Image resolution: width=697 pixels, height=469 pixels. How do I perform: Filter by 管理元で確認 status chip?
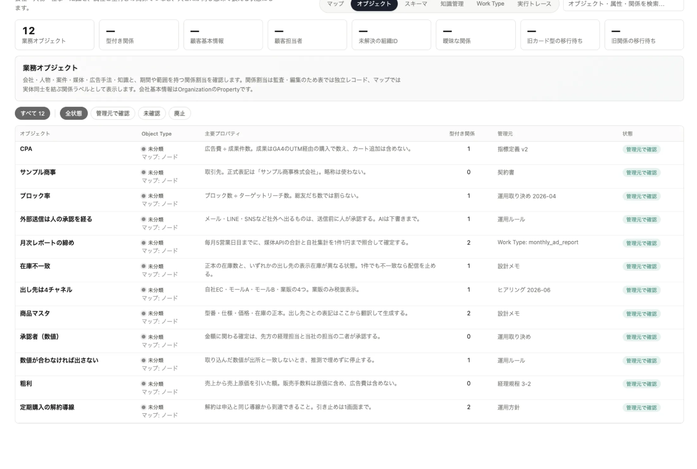[x=113, y=113]
